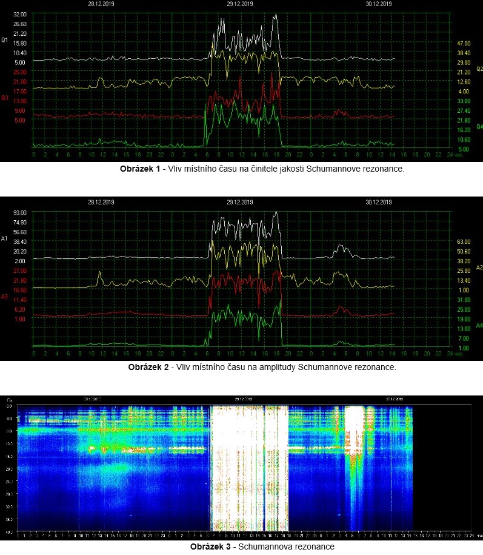483x555 pixels.
Task: Click the Obrázek 1 caption text
Action: click(262, 169)
